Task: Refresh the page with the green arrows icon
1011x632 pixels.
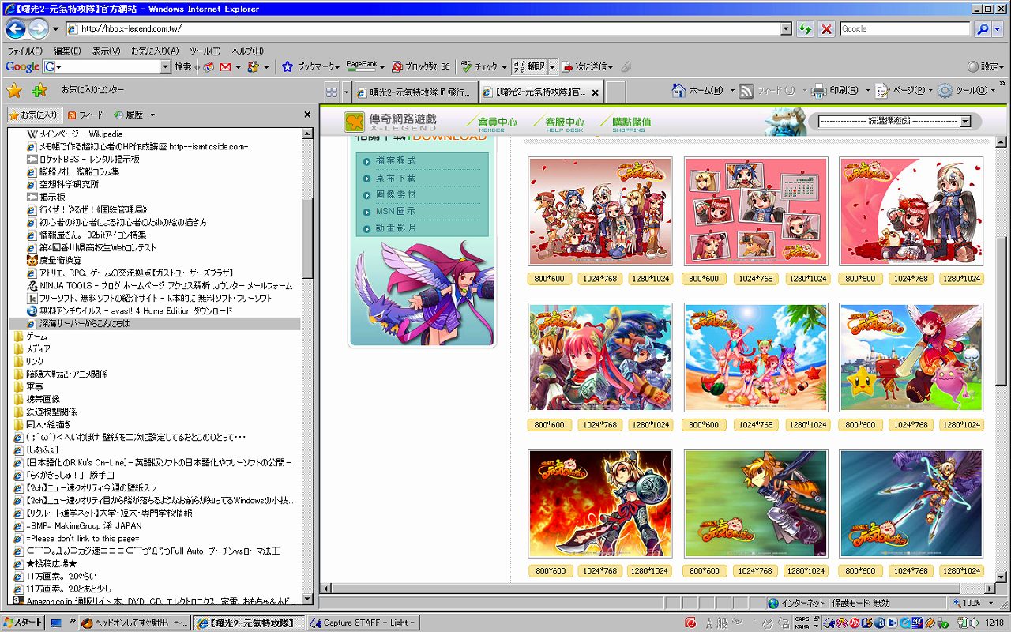Action: pyautogui.click(x=805, y=29)
